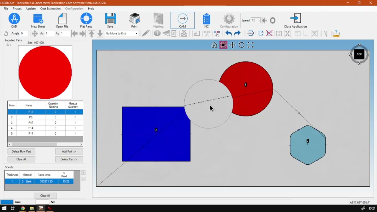Open the Flat Parts tool
Viewport: 377px width, 212px height.
pyautogui.click(x=86, y=21)
